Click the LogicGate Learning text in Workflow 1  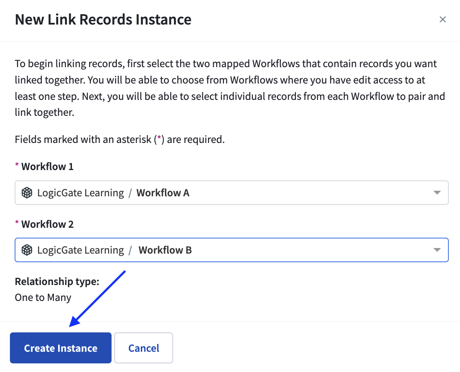coord(81,193)
